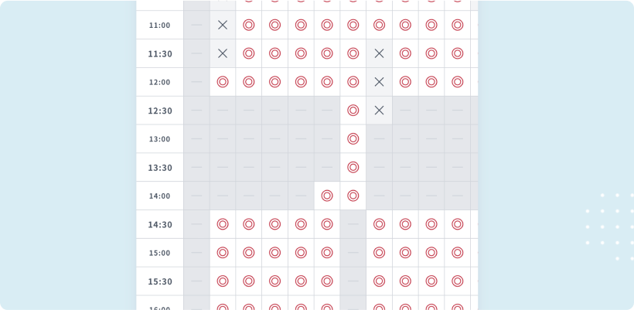This screenshot has height=310, width=634.
Task: Click the gray dash between circles at 15:00
Action: 353,253
